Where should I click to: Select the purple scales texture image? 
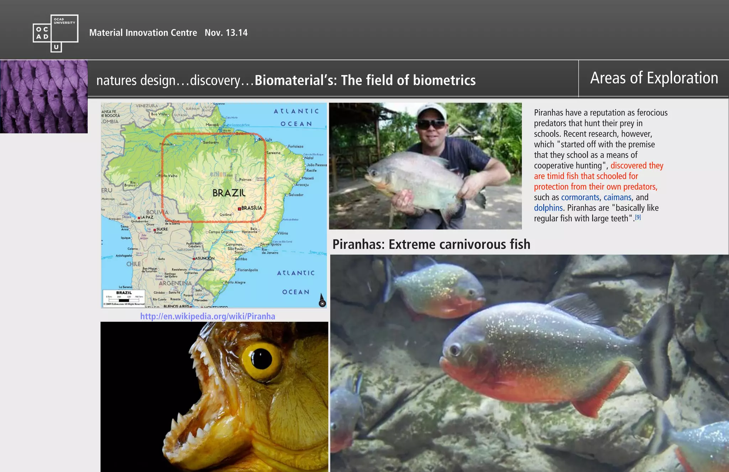click(x=44, y=97)
